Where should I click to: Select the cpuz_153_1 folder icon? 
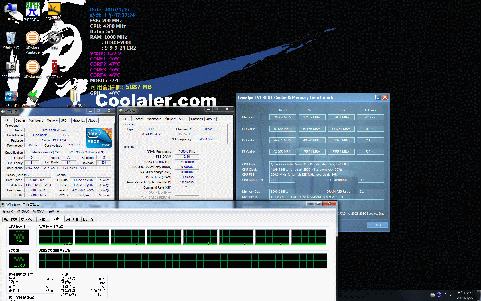[x=76, y=98]
